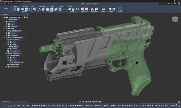Expand the Named Views folder
The width and height of the screenshot is (181, 108).
pyautogui.click(x=4, y=22)
